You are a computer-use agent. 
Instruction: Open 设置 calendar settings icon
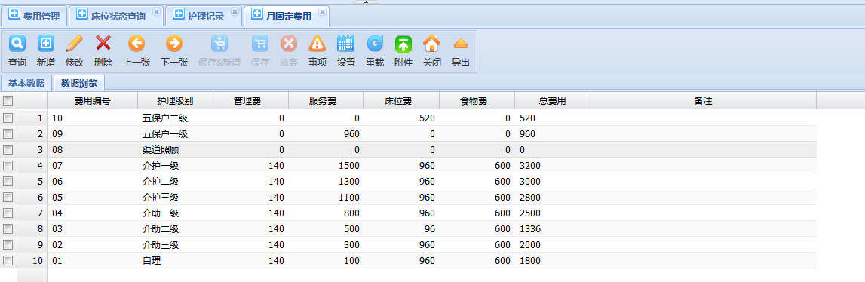coord(346,43)
